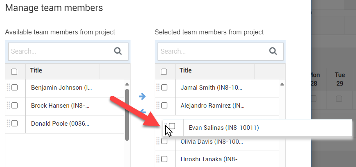Toggle select-all checkbox in Available list header
This screenshot has width=356, height=167.
pos(14,72)
